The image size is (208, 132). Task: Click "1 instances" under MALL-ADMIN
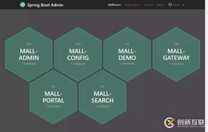click(29, 64)
